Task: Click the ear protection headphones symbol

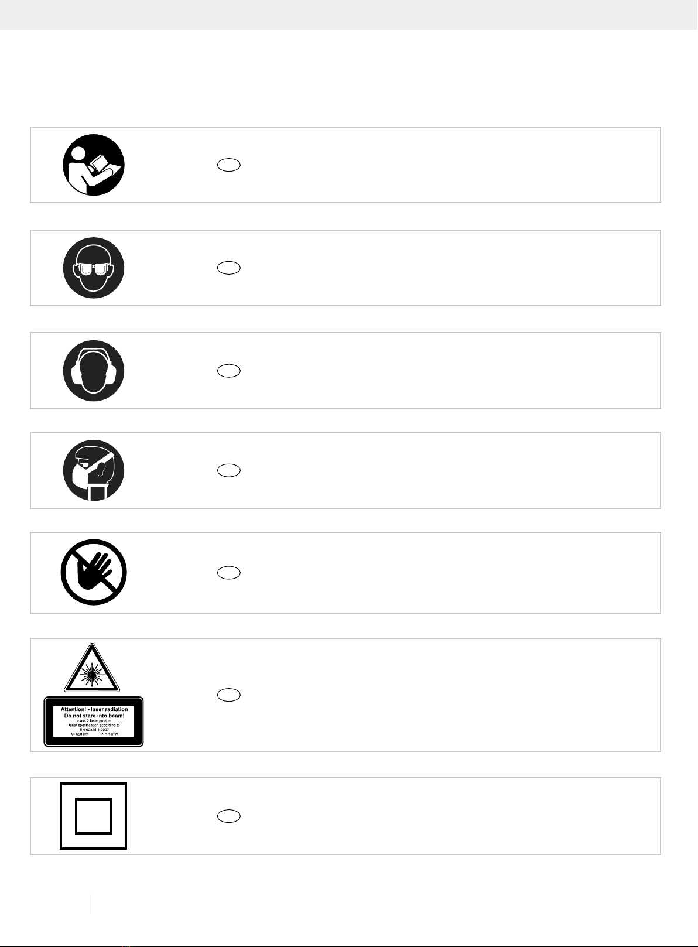Action: (x=94, y=371)
